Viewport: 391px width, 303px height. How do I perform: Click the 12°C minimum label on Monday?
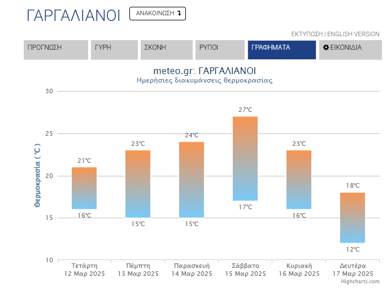pyautogui.click(x=353, y=249)
